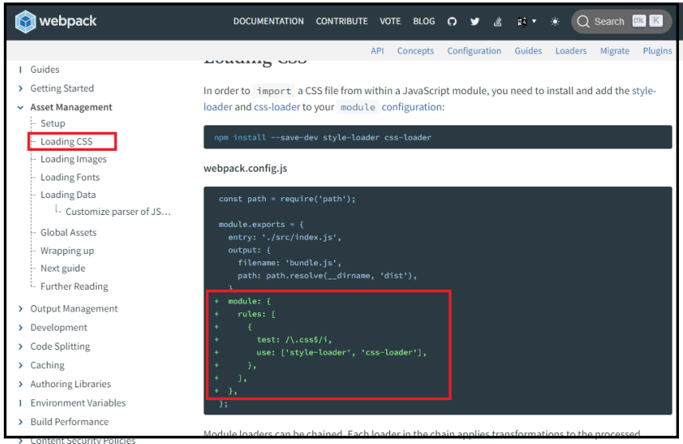Click the webpack cube logo
This screenshot has width=683, height=444.
click(26, 22)
